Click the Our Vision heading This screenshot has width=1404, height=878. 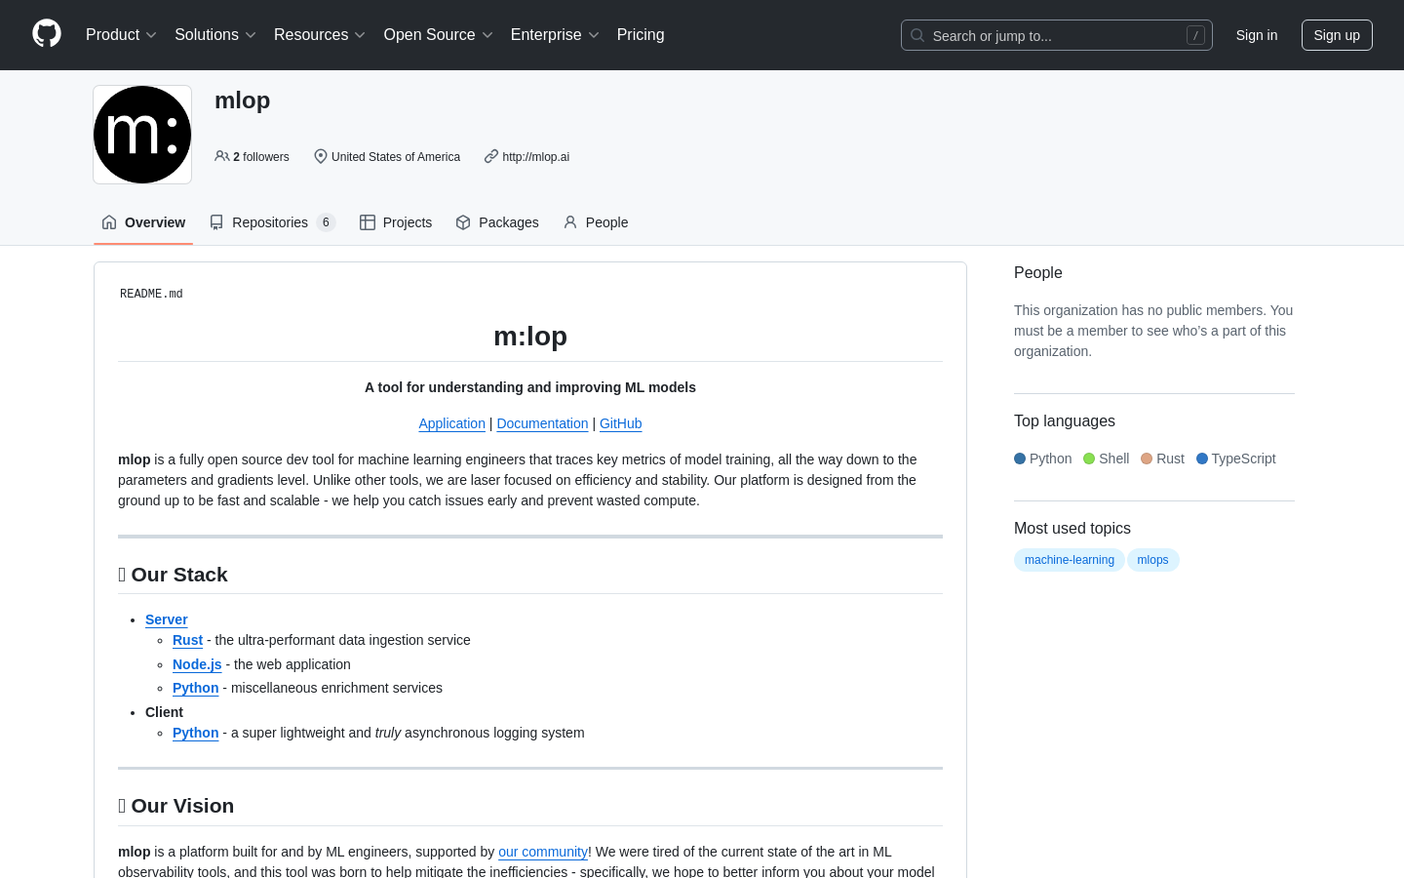(176, 806)
